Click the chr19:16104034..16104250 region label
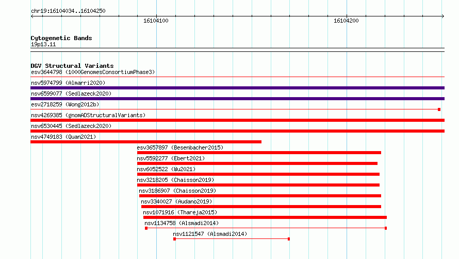 coord(68,11)
